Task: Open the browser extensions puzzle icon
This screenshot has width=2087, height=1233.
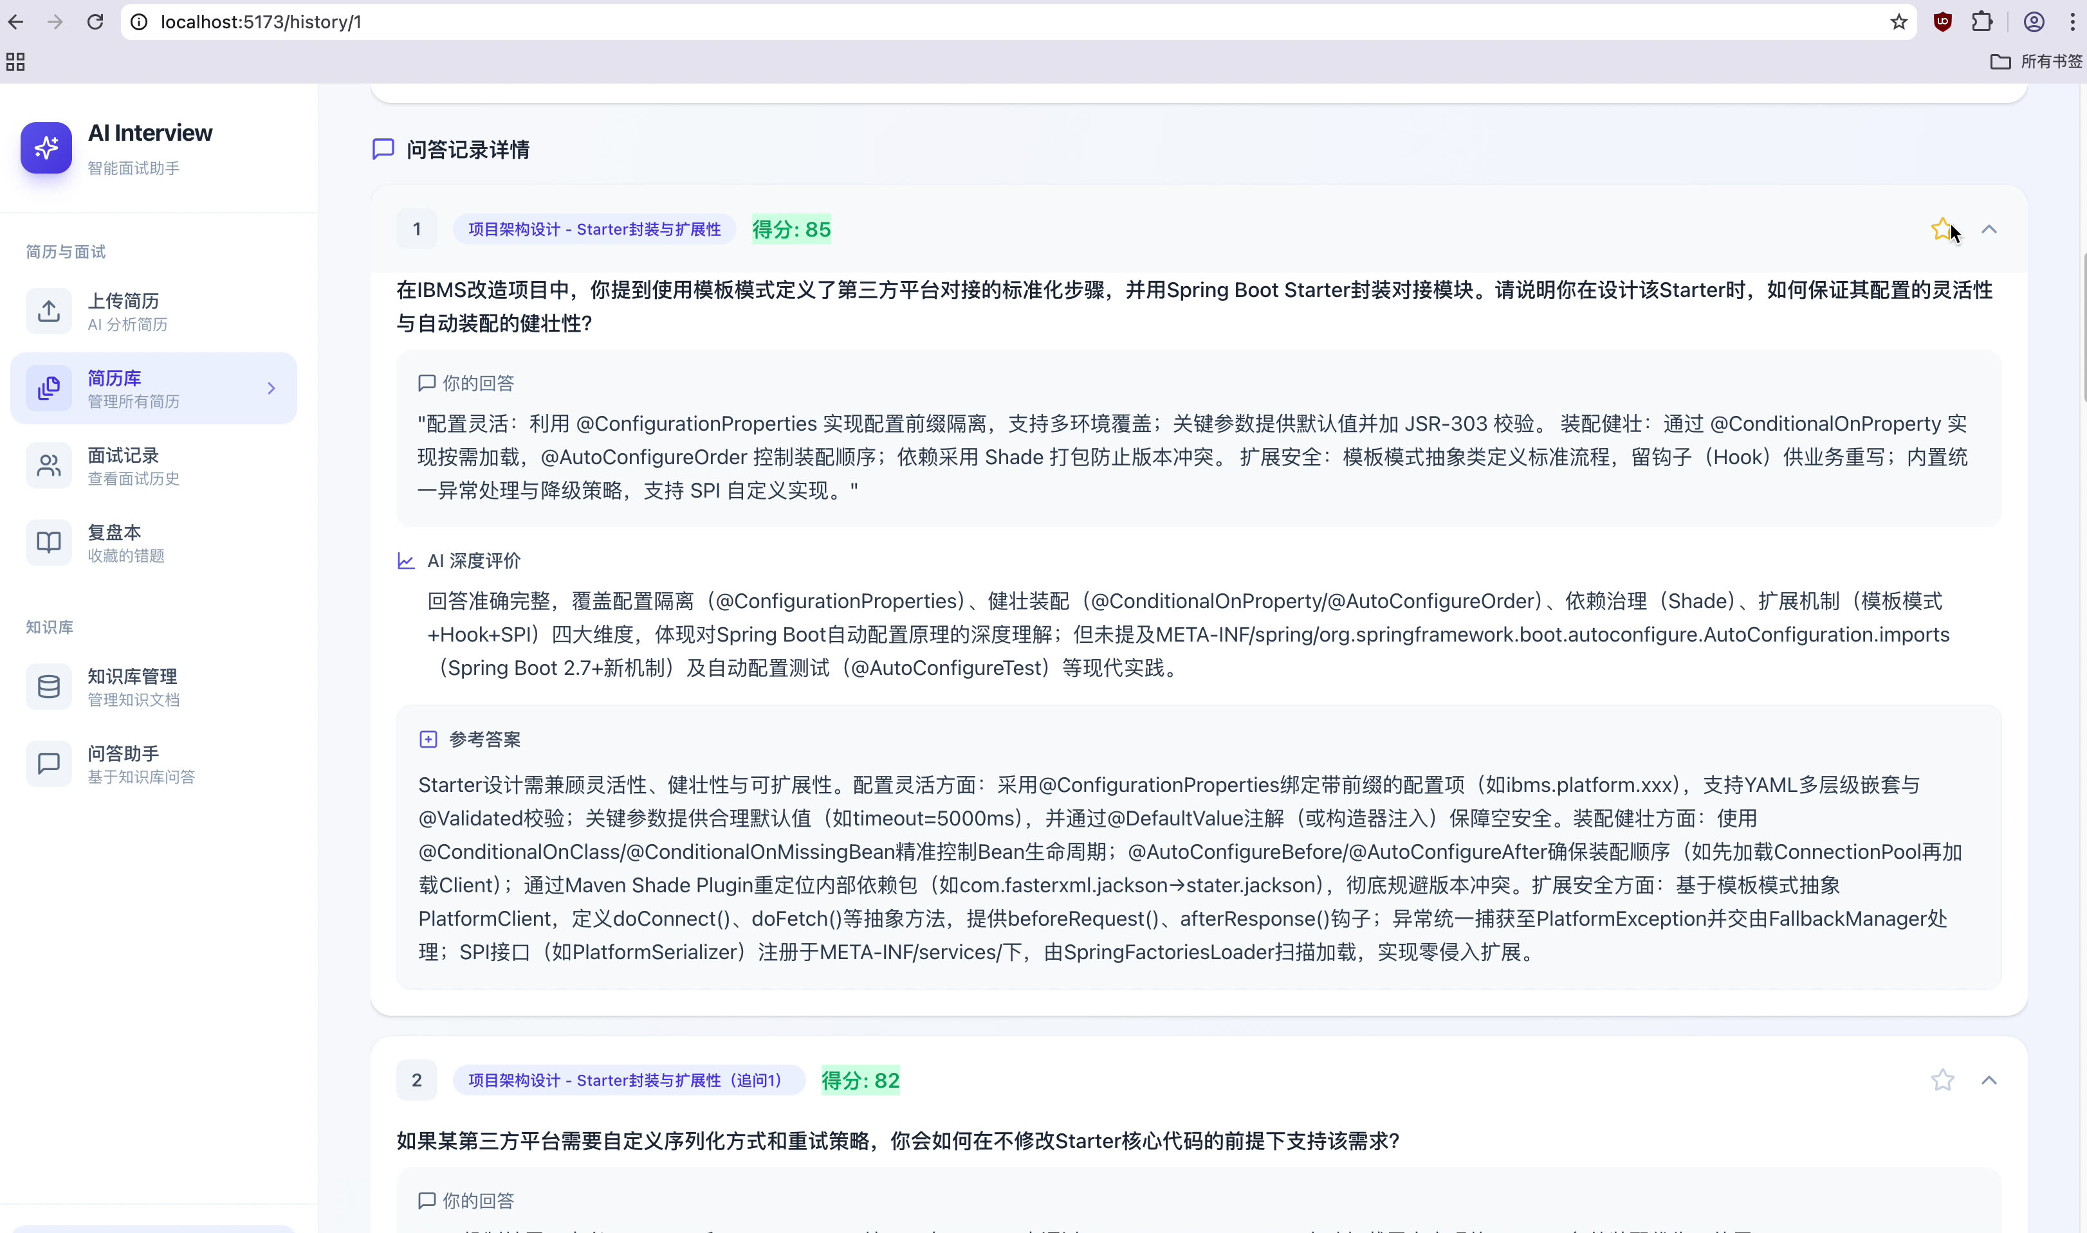Action: coord(1982,22)
